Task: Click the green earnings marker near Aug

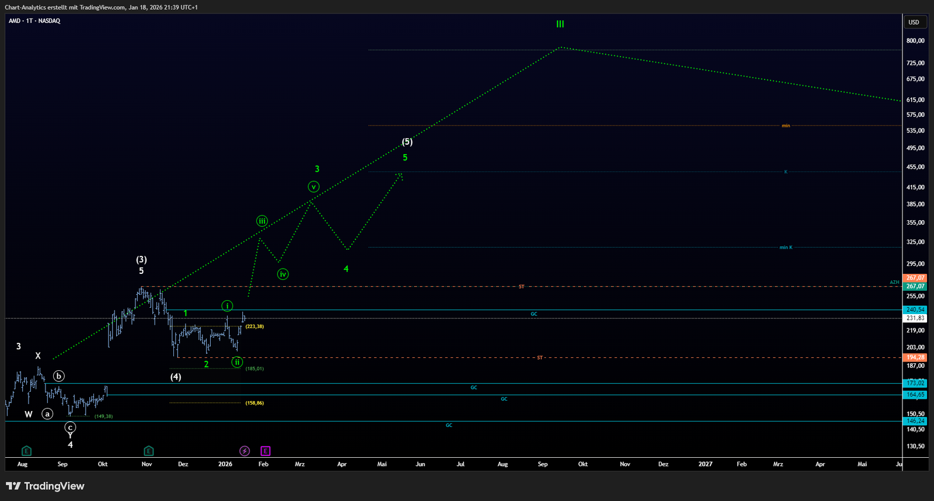Action: [26, 451]
